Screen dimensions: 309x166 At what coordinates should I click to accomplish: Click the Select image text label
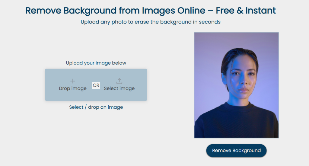click(x=119, y=88)
